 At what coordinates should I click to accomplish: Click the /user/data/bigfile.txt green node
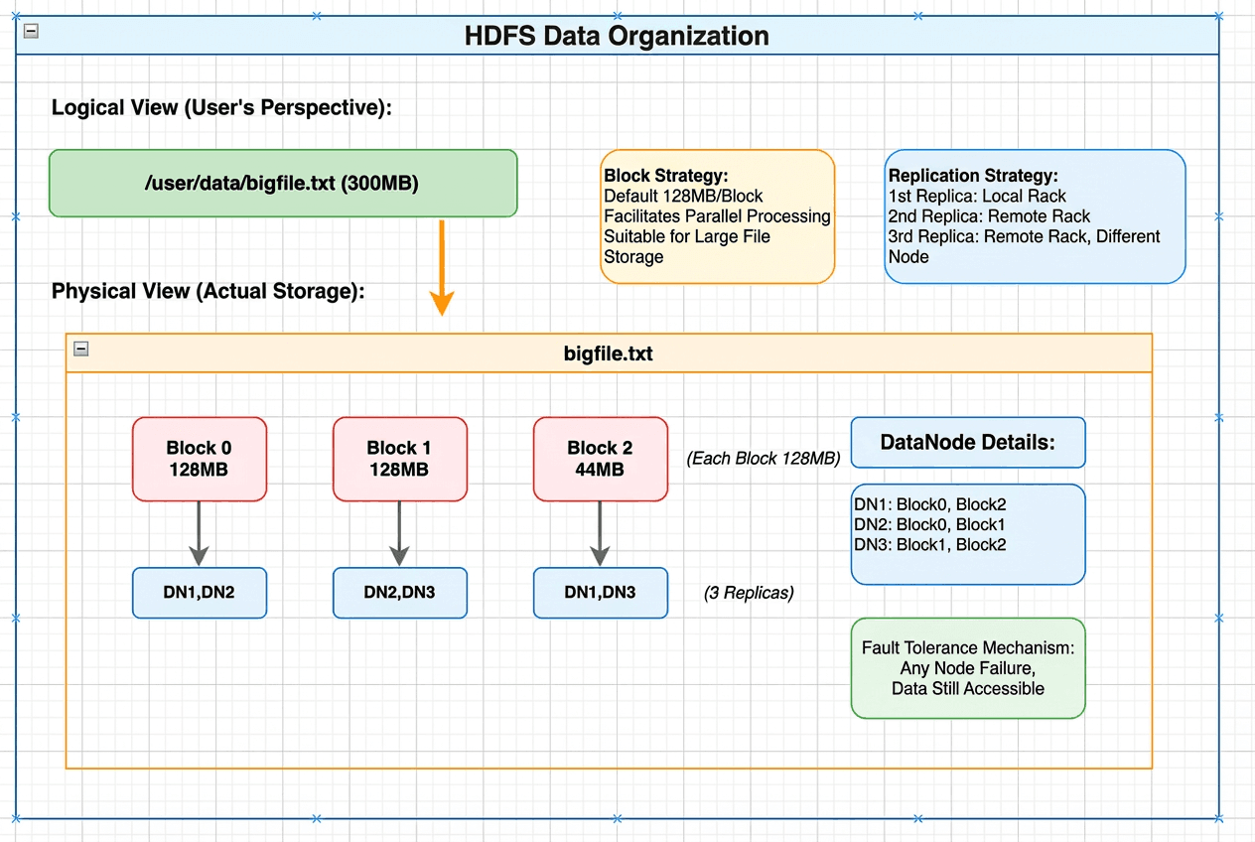283,183
